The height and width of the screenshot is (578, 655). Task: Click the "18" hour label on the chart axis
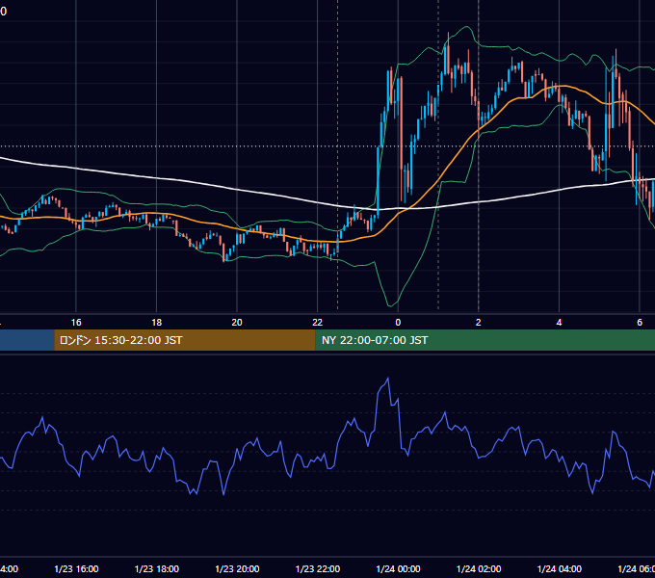tap(157, 323)
